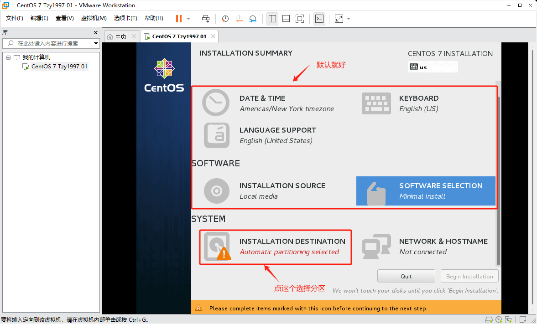The height and width of the screenshot is (324, 537).
Task: Select CentOS 7 Tzy1997 01 in library tree
Action: [x=59, y=67]
